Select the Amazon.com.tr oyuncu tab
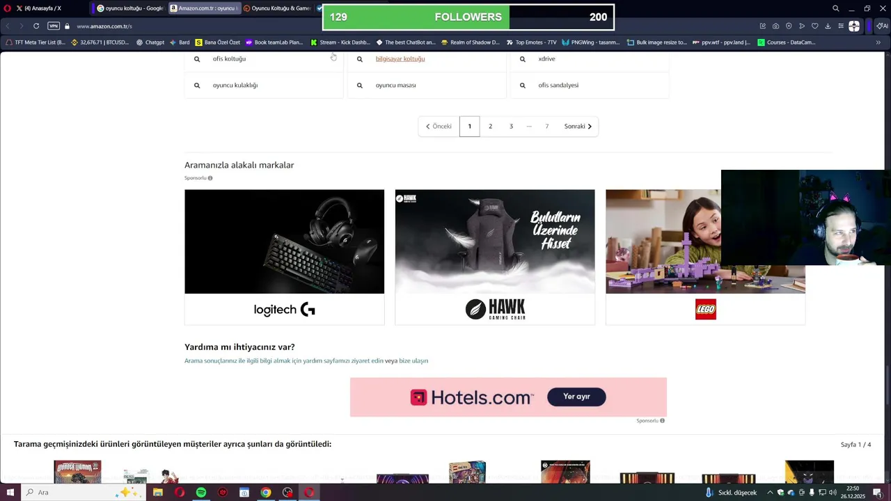 tap(205, 8)
